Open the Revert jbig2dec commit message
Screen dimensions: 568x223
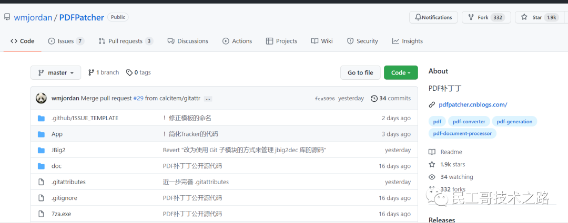pos(245,150)
